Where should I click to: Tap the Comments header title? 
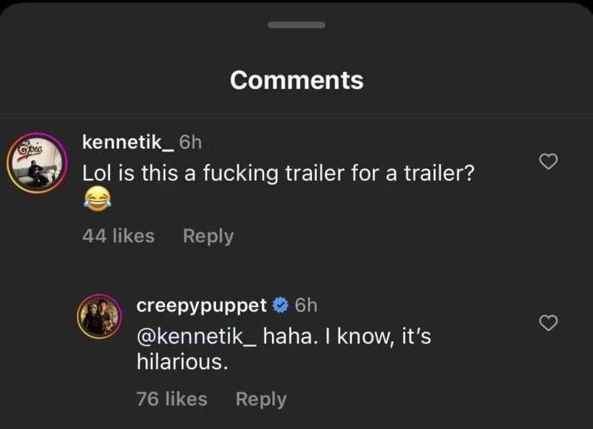(296, 80)
